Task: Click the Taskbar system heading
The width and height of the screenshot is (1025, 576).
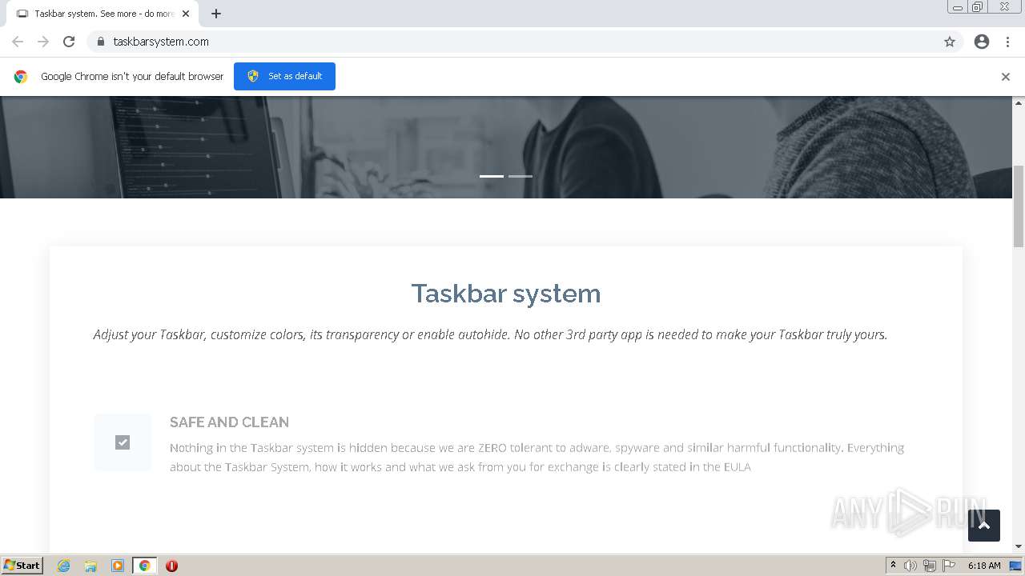Action: click(506, 294)
